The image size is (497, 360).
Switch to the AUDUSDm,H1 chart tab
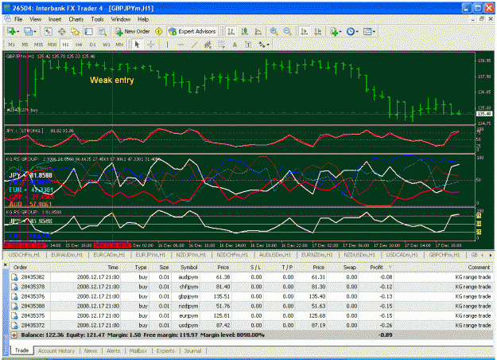click(275, 255)
